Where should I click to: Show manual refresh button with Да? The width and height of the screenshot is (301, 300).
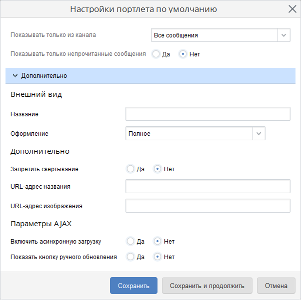[x=130, y=257]
